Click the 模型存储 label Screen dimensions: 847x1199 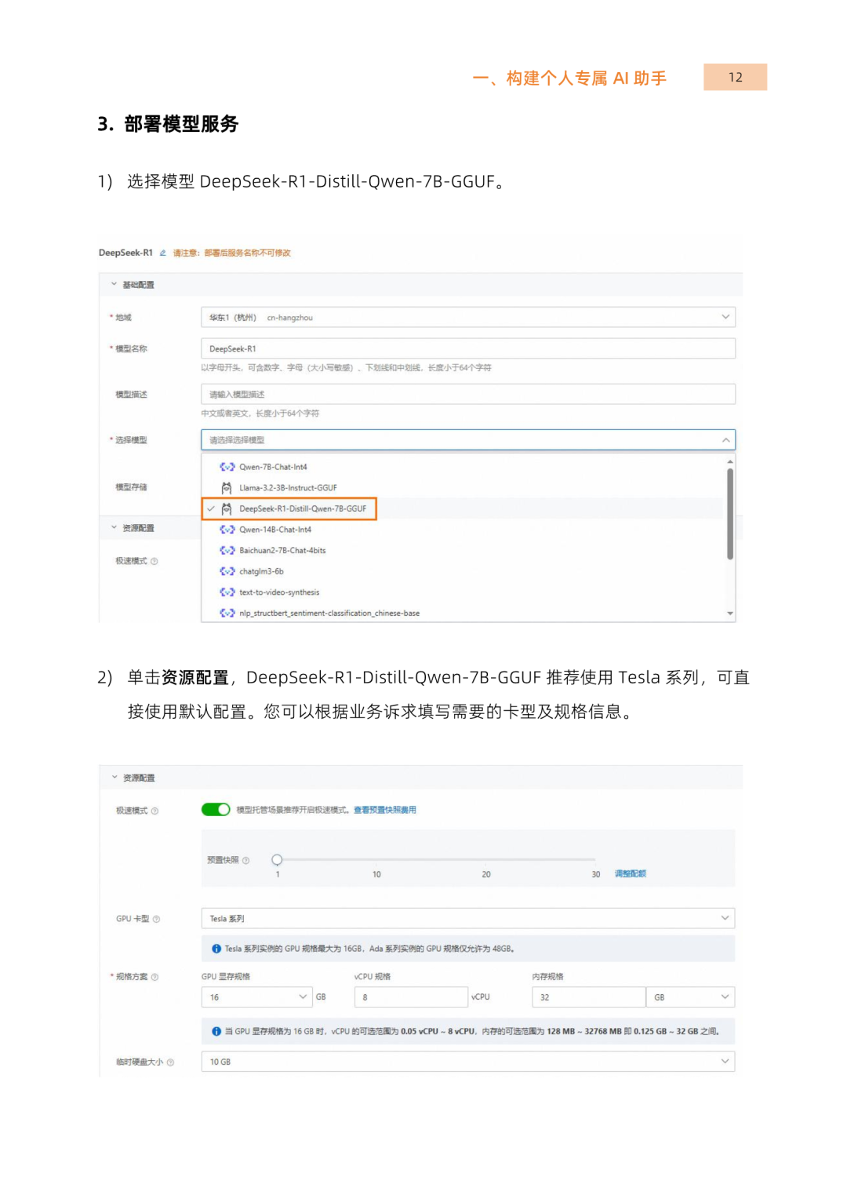(131, 487)
